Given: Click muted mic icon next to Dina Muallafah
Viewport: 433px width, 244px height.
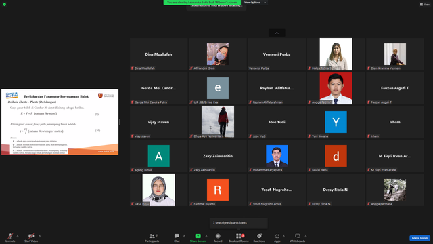Looking at the screenshot, I should tap(133, 68).
